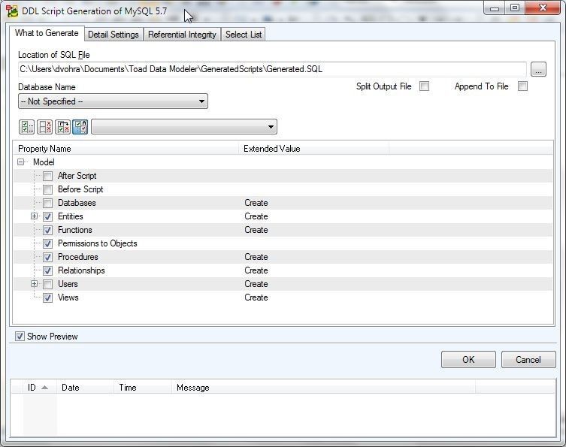Viewport: 566px width, 447px height.
Task: Enable Split Output File checkbox
Action: coord(425,86)
